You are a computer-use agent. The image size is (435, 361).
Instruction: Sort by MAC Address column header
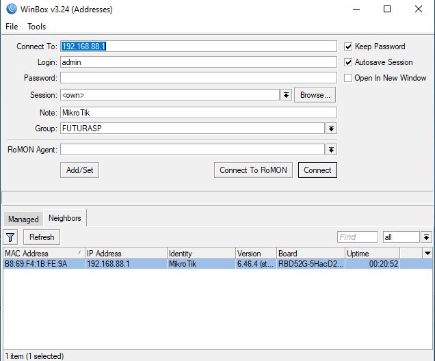pyautogui.click(x=44, y=254)
